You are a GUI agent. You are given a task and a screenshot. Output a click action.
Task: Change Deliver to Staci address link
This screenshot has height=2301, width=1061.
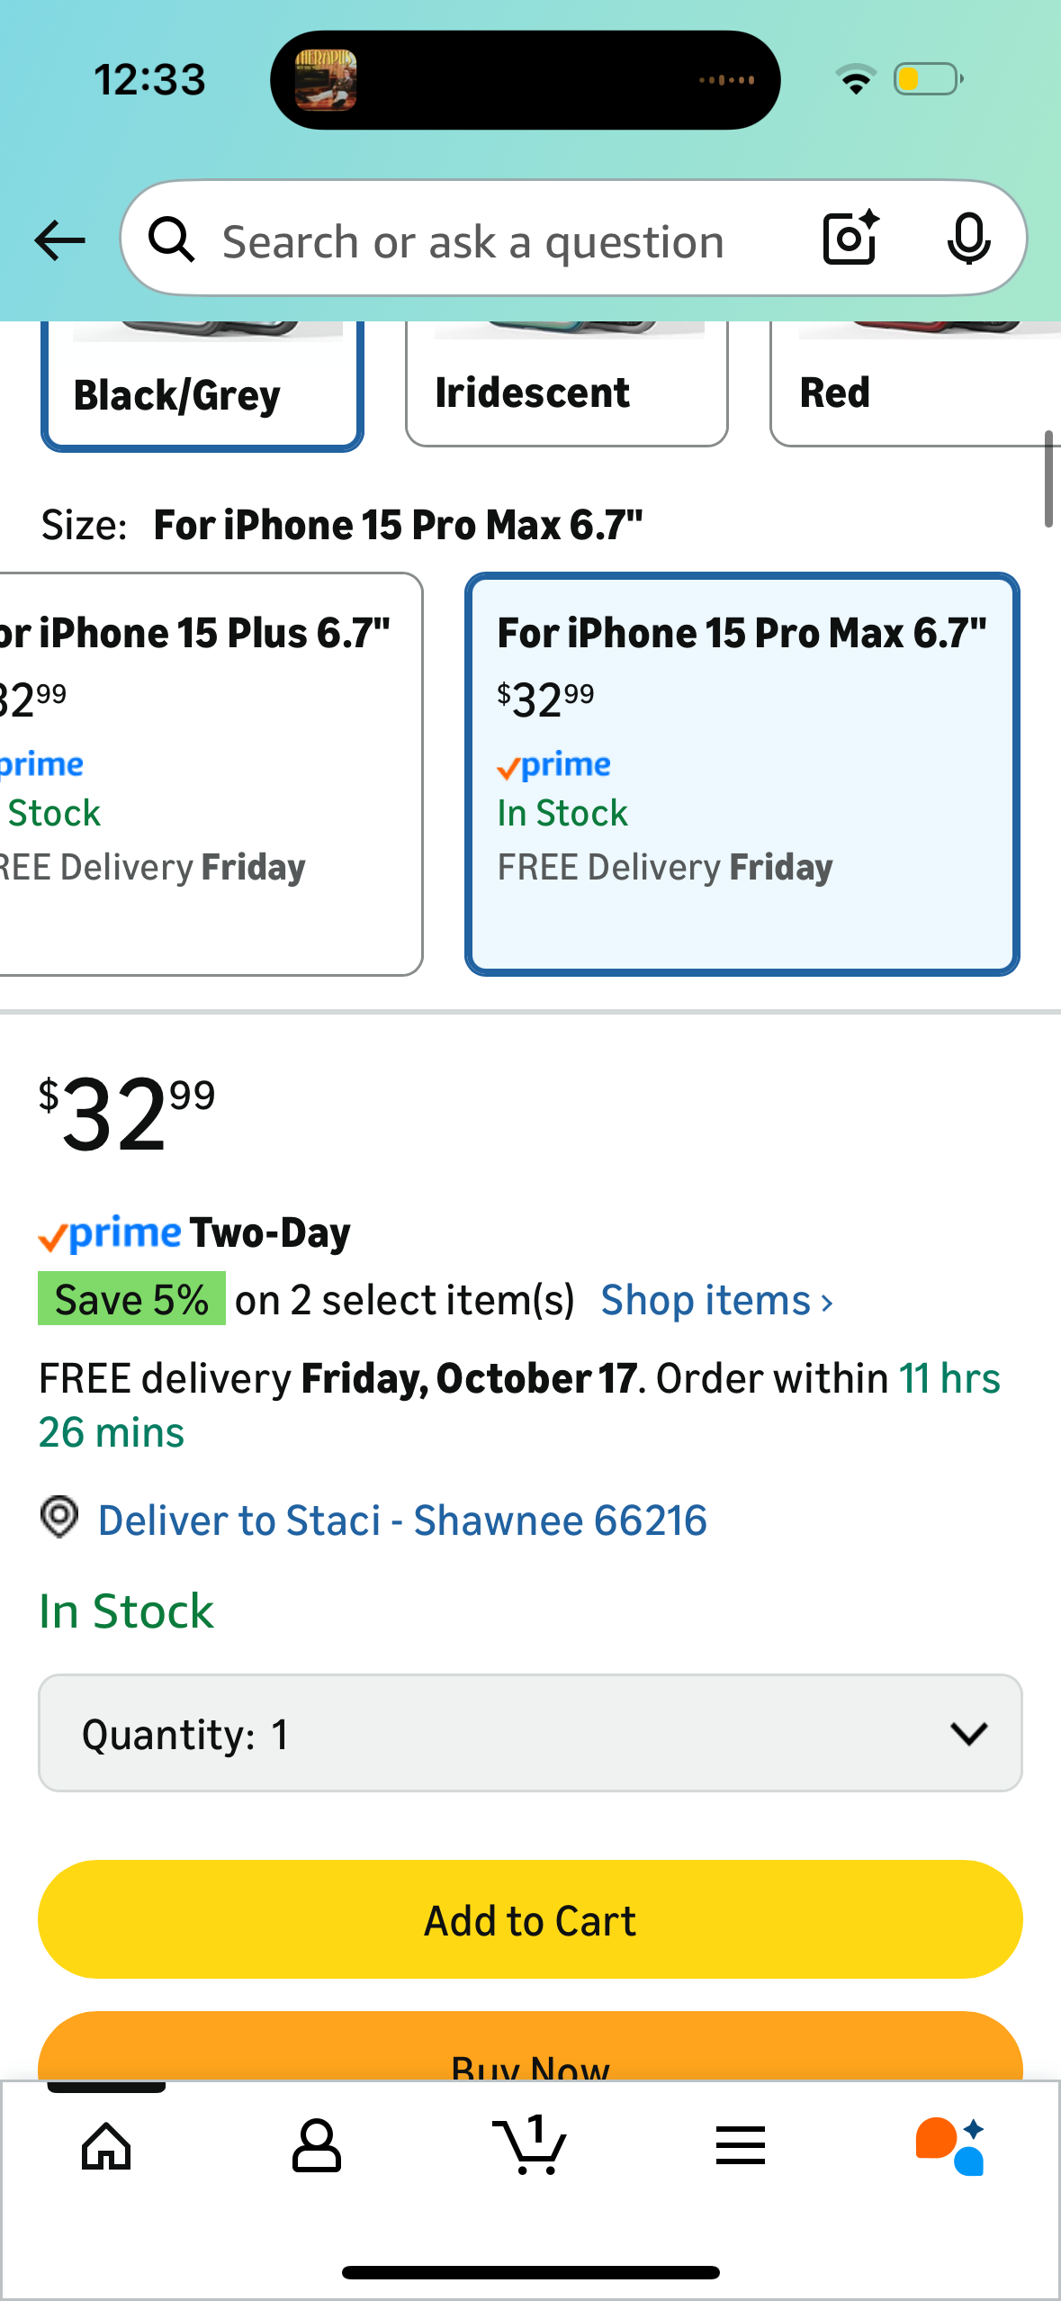402,1520
